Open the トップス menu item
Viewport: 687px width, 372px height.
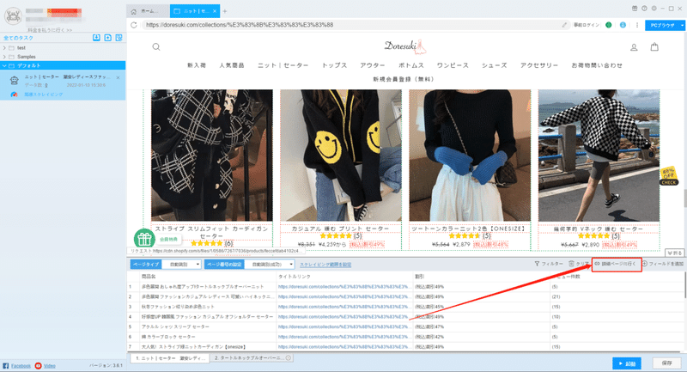click(x=334, y=65)
